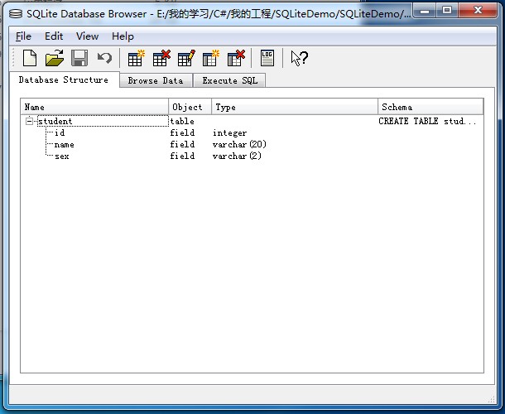Image resolution: width=505 pixels, height=414 pixels.
Task: Select the name field row
Action: tap(252, 144)
